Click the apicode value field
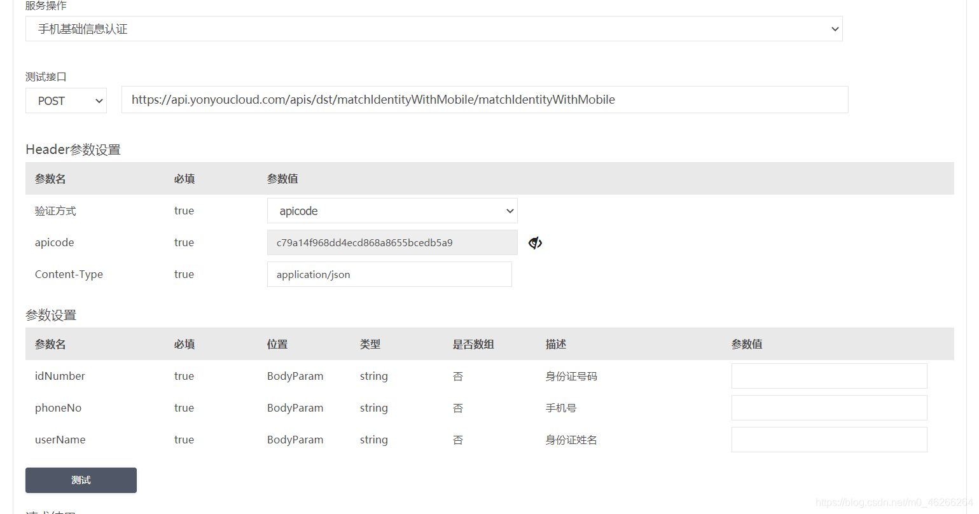 coord(392,242)
